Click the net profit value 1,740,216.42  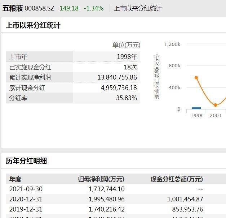point(107,209)
